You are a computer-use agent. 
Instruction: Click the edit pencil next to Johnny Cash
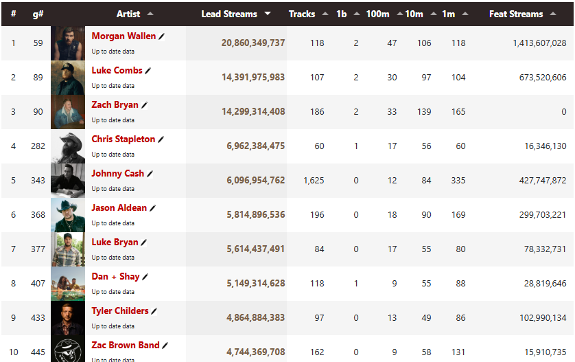click(x=150, y=174)
